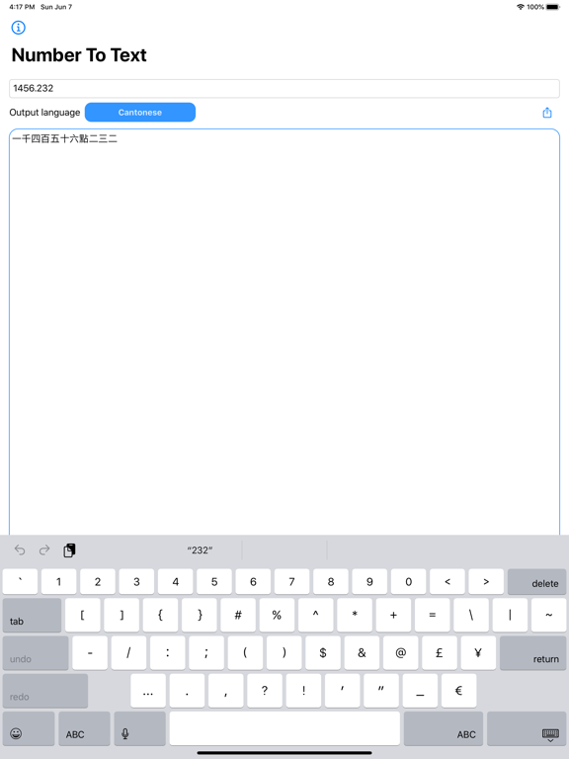Tap the exclamation mark key
The width and height of the screenshot is (569, 759).
(x=303, y=691)
